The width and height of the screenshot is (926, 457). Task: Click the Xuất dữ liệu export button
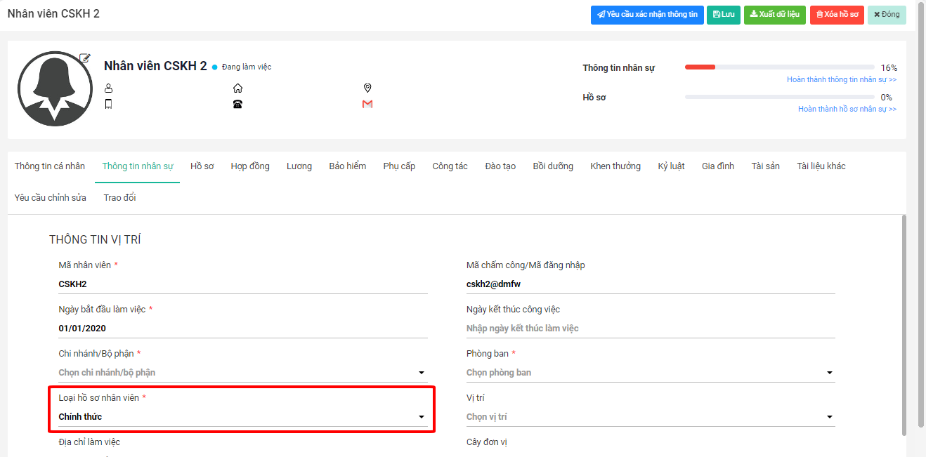point(774,15)
